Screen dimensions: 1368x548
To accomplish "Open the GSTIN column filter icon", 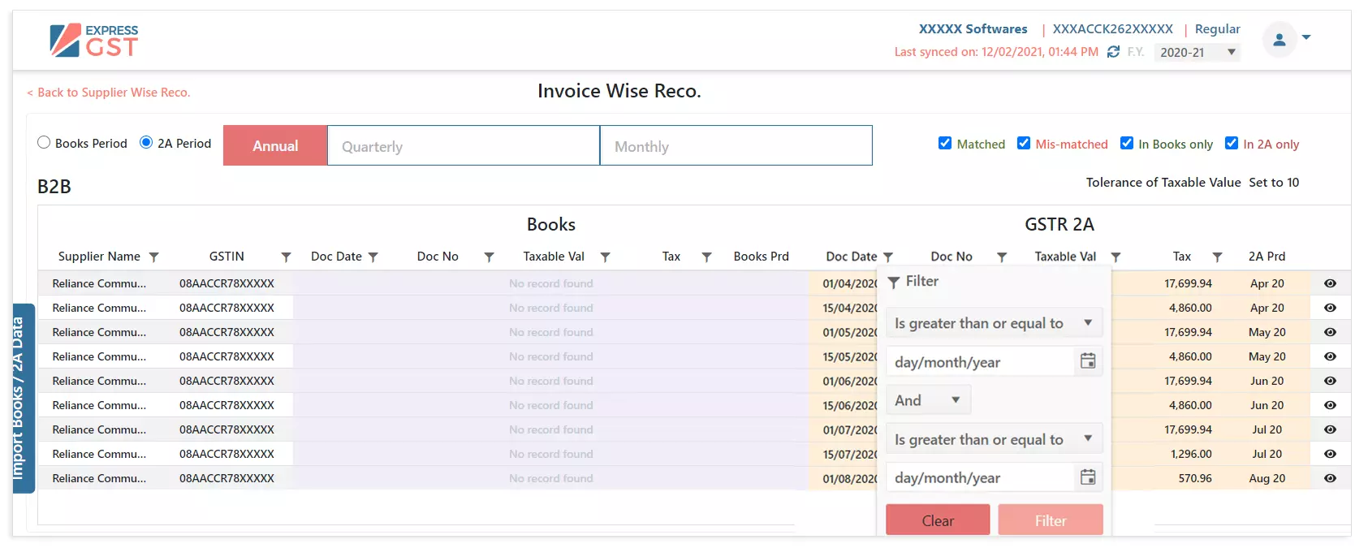I will pyautogui.click(x=286, y=257).
